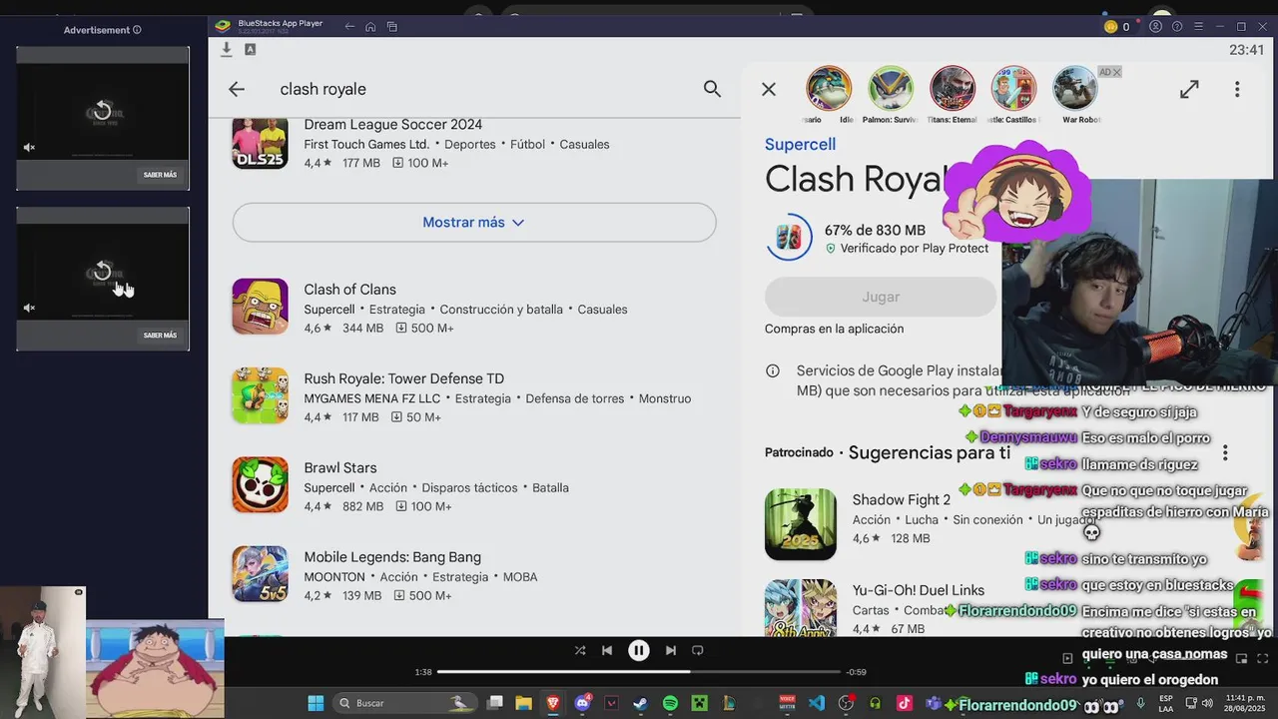
Task: Open options menu next to Sugerencias para ti
Action: (1225, 452)
